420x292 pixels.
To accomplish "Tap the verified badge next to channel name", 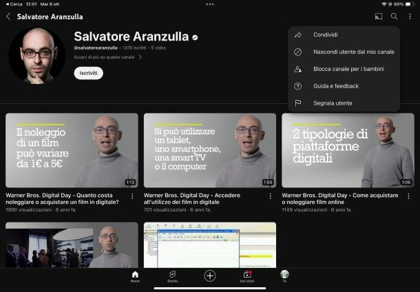I will click(195, 37).
